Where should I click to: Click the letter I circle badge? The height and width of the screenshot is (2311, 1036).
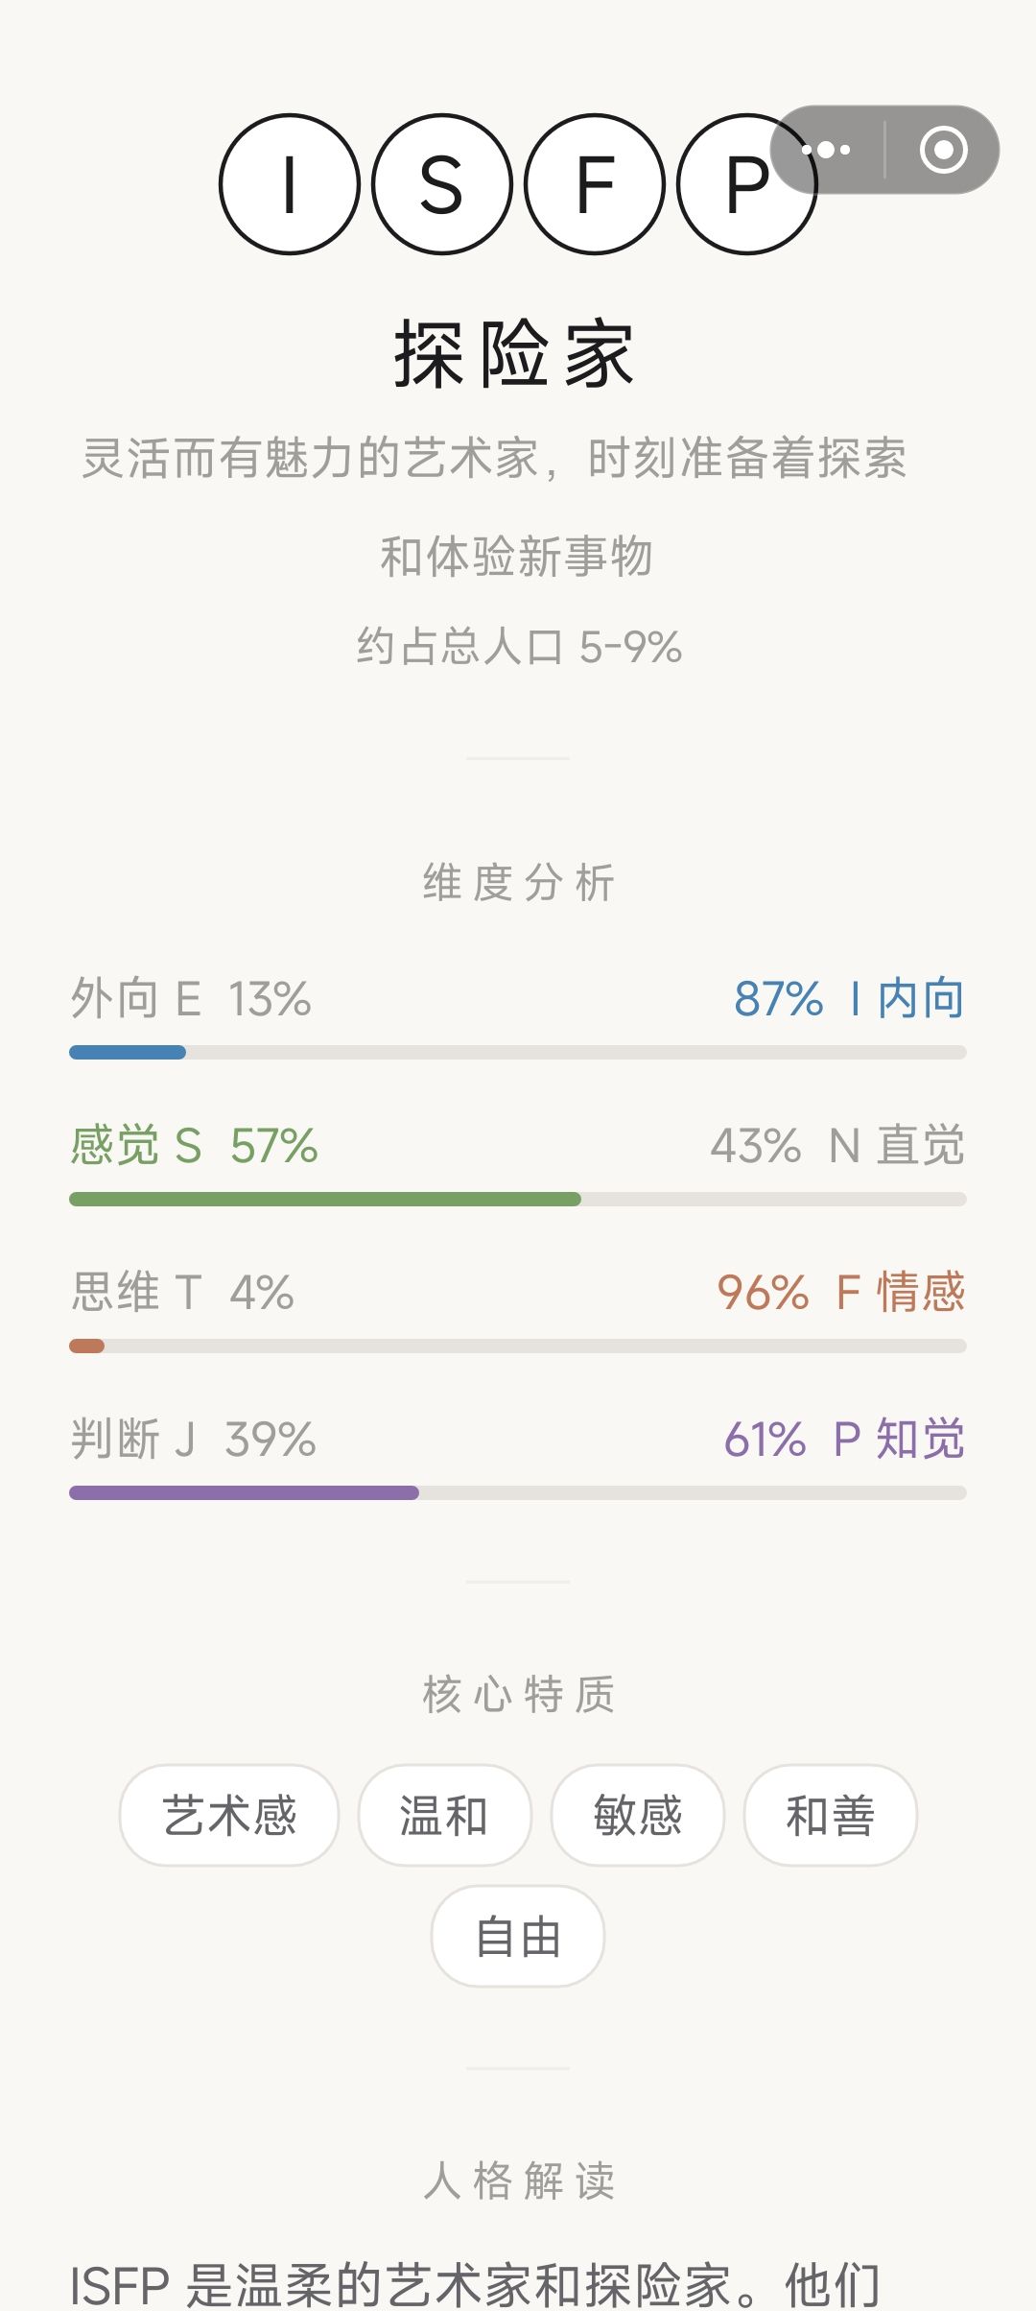[x=289, y=184]
